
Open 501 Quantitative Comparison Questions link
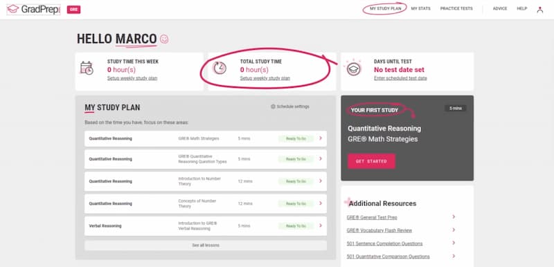(388, 257)
